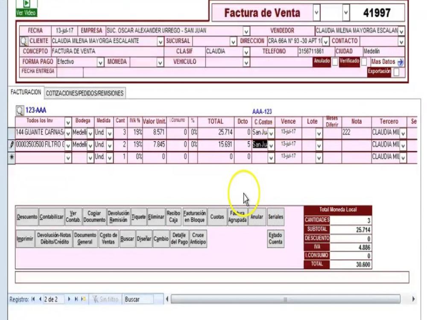Expand the SUCURSAL dropdown
Image resolution: width=427 pixels, height=320 pixels.
point(233,41)
